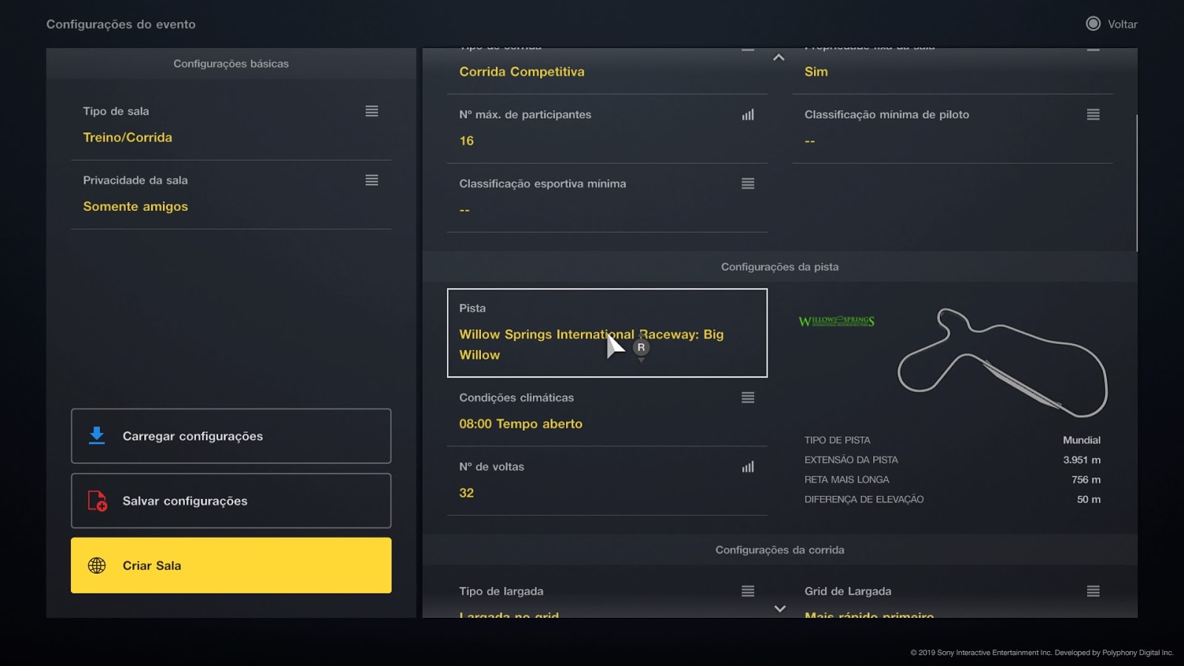The image size is (1184, 666).
Task: Adjust Nº máx. de participantes value 16
Action: (x=607, y=129)
